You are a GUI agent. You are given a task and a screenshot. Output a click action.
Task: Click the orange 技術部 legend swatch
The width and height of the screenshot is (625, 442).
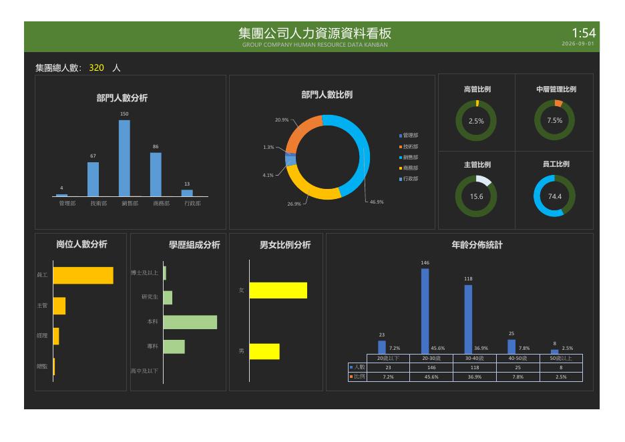(401, 147)
